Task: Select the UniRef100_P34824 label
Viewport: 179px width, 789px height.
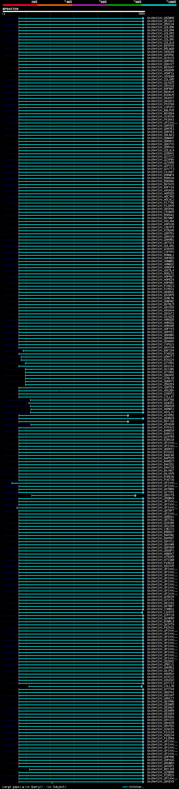Action: click(x=161, y=354)
